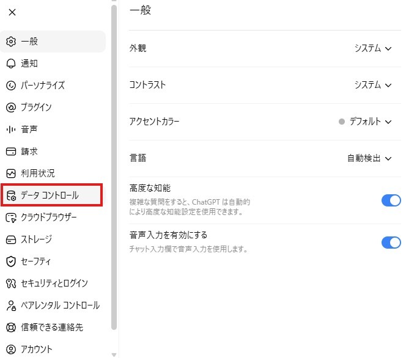The height and width of the screenshot is (358, 406).
Task: Click the chart icon for 利用状況
Action: click(x=11, y=174)
